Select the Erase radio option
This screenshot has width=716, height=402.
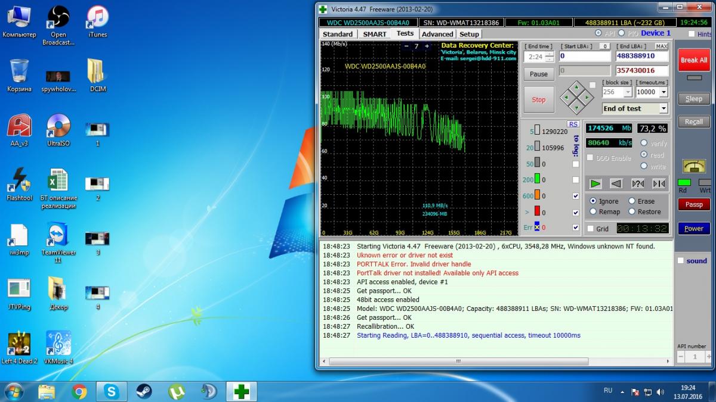(632, 201)
